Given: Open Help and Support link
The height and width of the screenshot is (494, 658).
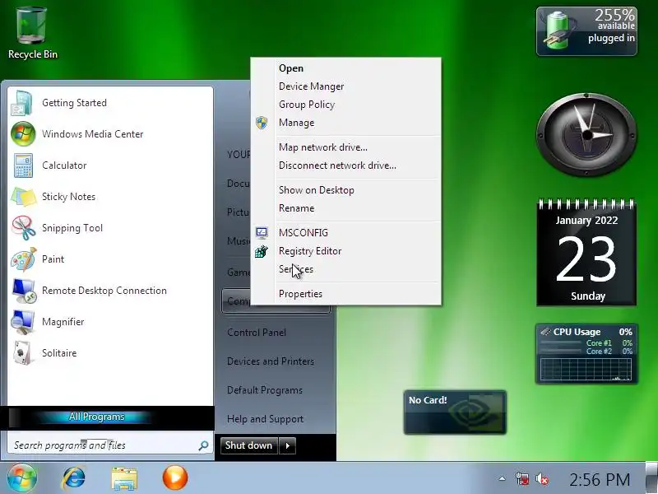Looking at the screenshot, I should tap(265, 419).
